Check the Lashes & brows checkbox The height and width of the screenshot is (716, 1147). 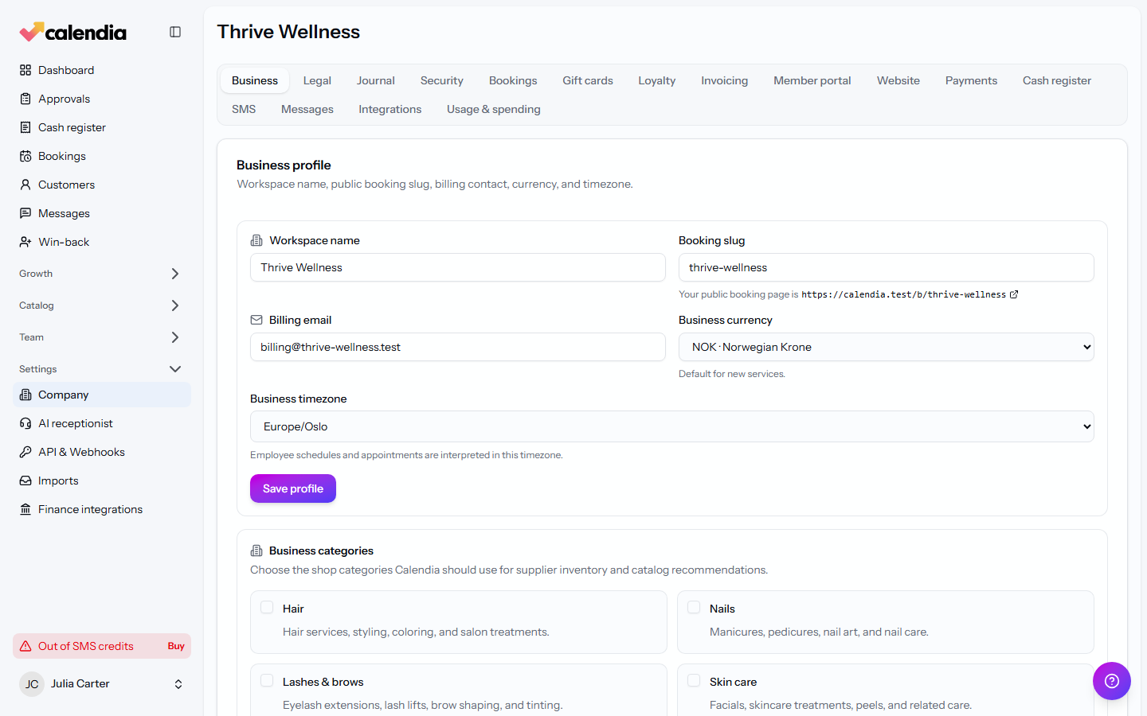[x=267, y=680]
